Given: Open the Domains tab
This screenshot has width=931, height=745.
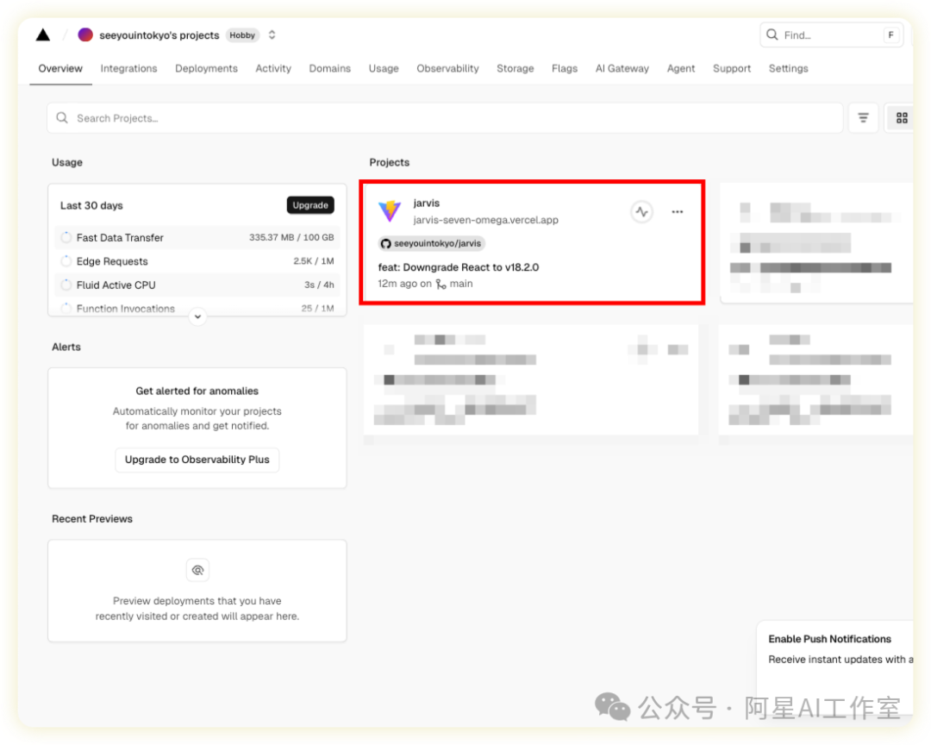Looking at the screenshot, I should click(329, 68).
